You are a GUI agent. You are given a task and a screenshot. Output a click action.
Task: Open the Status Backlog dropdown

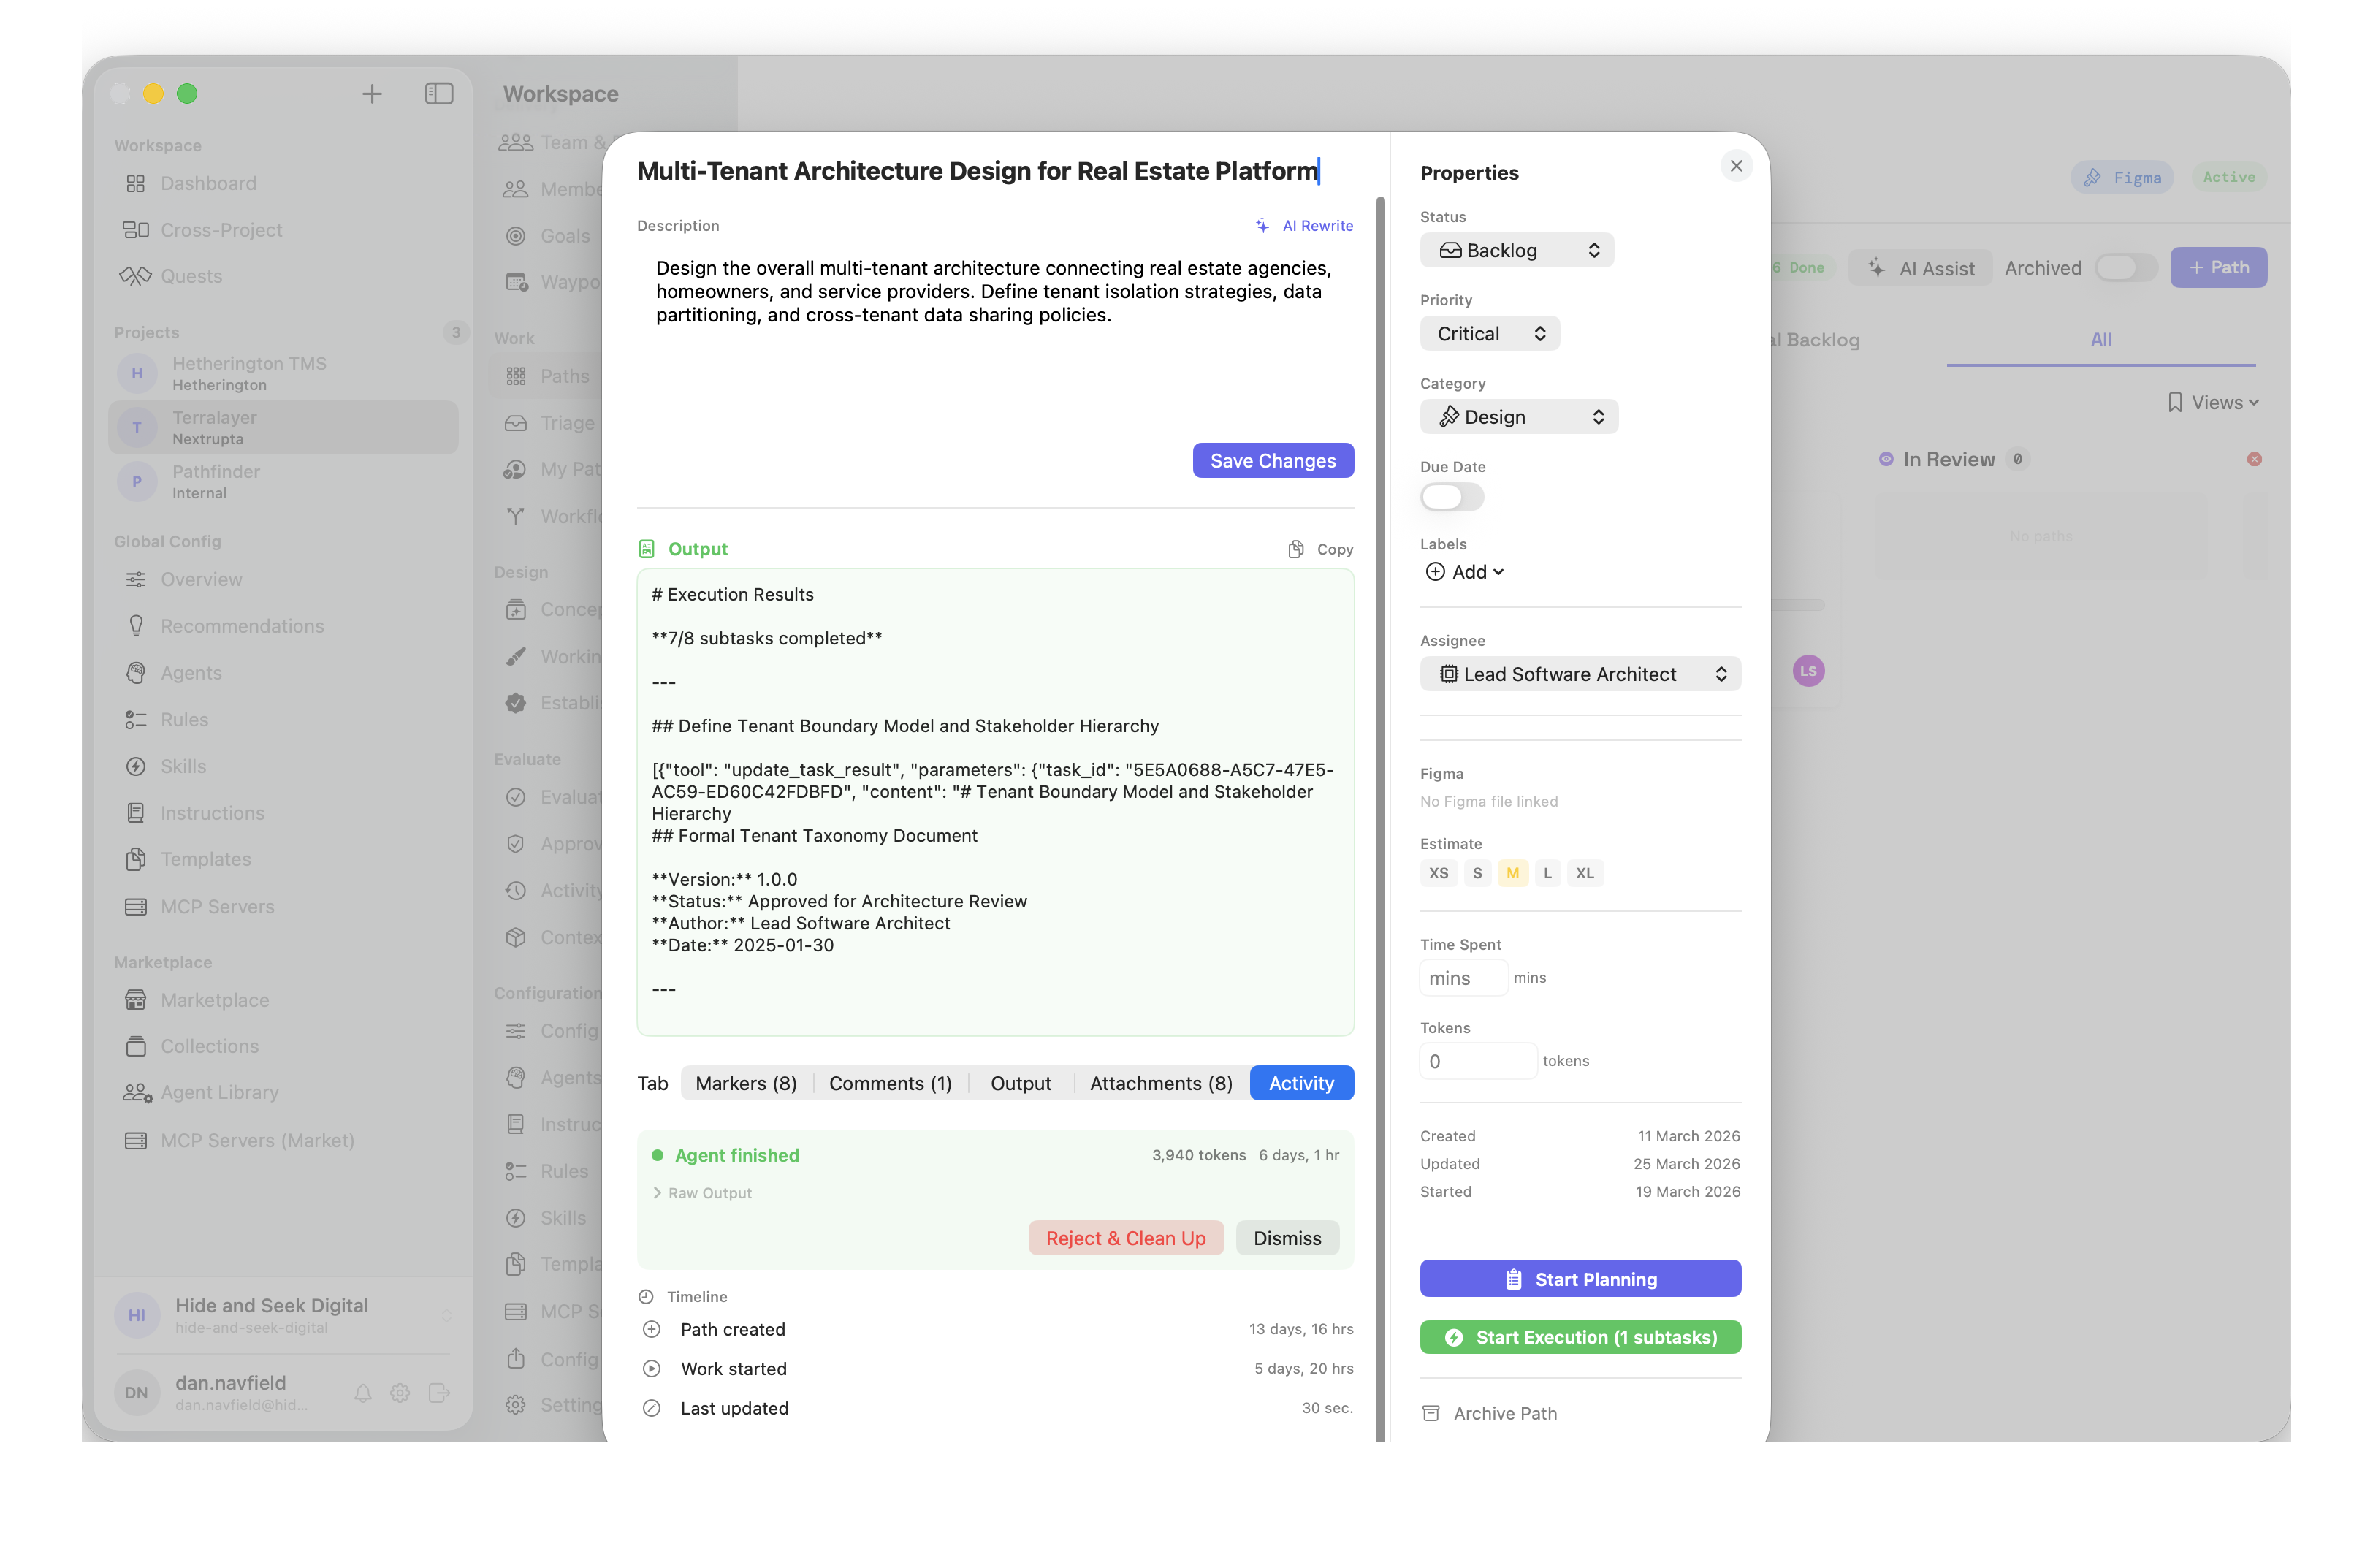coord(1516,250)
